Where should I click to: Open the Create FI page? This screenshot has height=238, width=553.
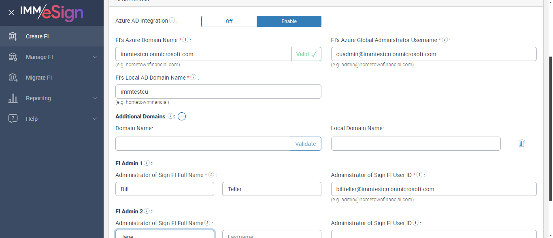[x=37, y=36]
